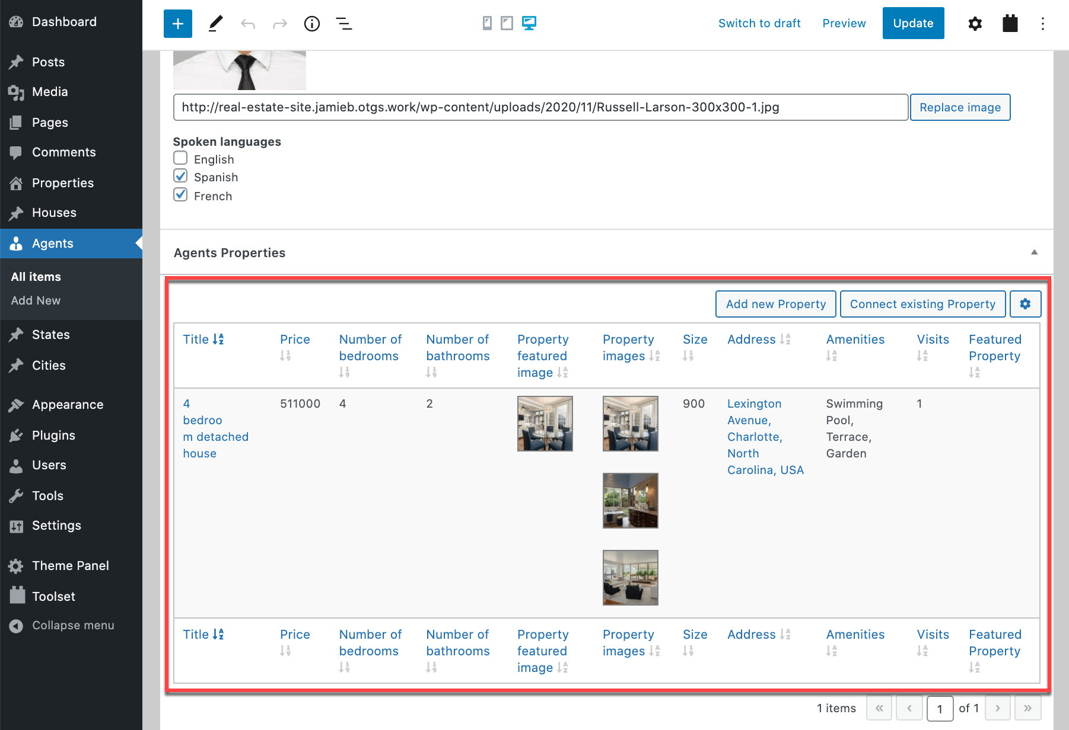Open States menu item

(51, 335)
